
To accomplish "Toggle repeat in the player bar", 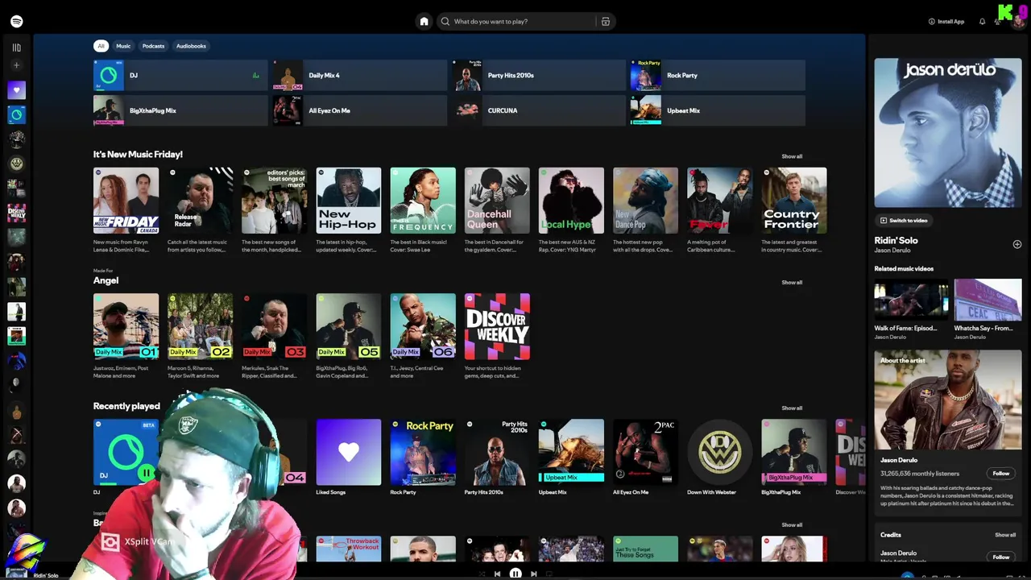I will tap(549, 574).
